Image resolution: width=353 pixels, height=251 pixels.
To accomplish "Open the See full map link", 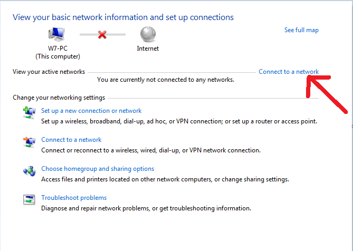I will pos(301,30).
